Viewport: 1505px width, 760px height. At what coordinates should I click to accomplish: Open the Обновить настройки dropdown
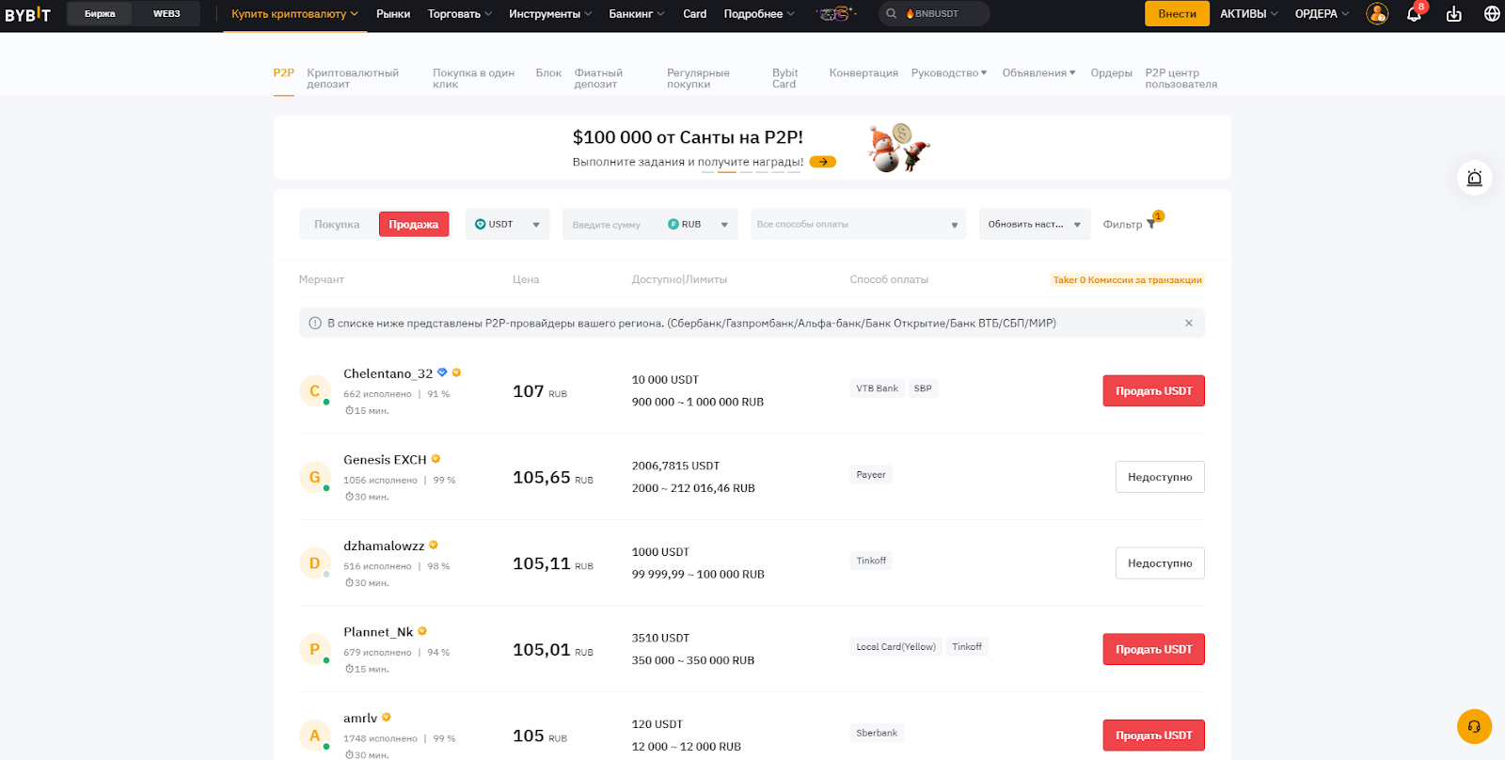coord(1035,224)
